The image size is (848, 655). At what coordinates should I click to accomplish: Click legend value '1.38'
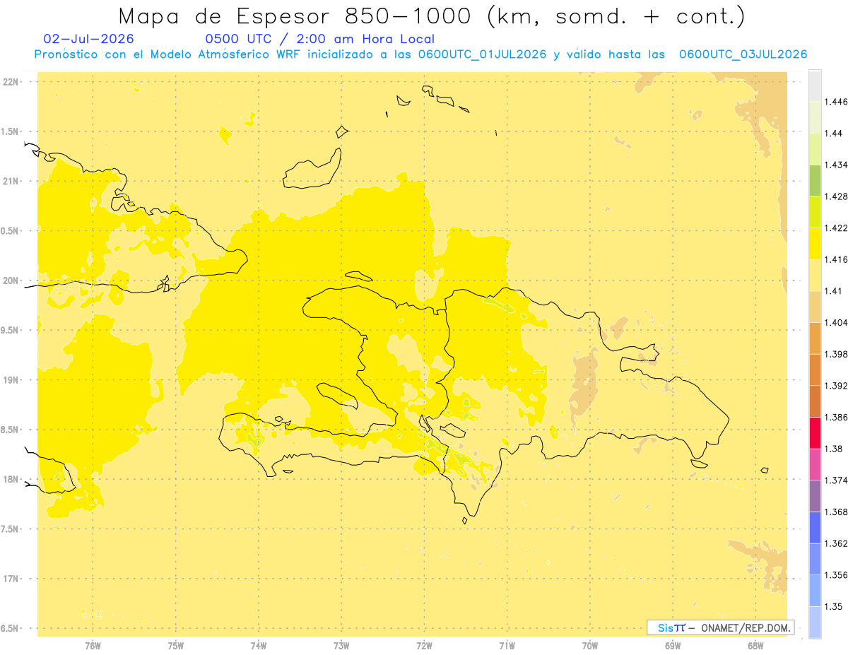(x=833, y=449)
